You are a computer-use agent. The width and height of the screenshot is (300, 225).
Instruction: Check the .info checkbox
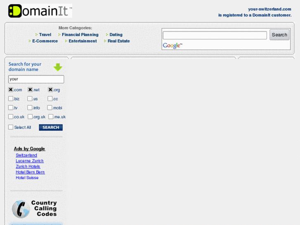(x=30, y=108)
